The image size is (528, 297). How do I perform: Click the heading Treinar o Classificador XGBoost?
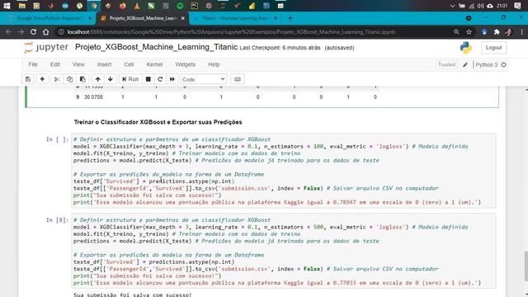point(158,122)
